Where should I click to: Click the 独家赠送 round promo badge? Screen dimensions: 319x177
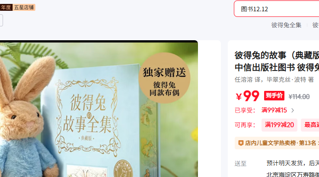point(164,78)
